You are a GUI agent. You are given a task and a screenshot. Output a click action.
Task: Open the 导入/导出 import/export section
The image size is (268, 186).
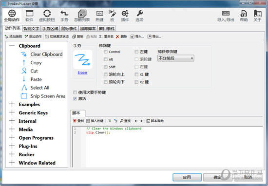click(226, 16)
